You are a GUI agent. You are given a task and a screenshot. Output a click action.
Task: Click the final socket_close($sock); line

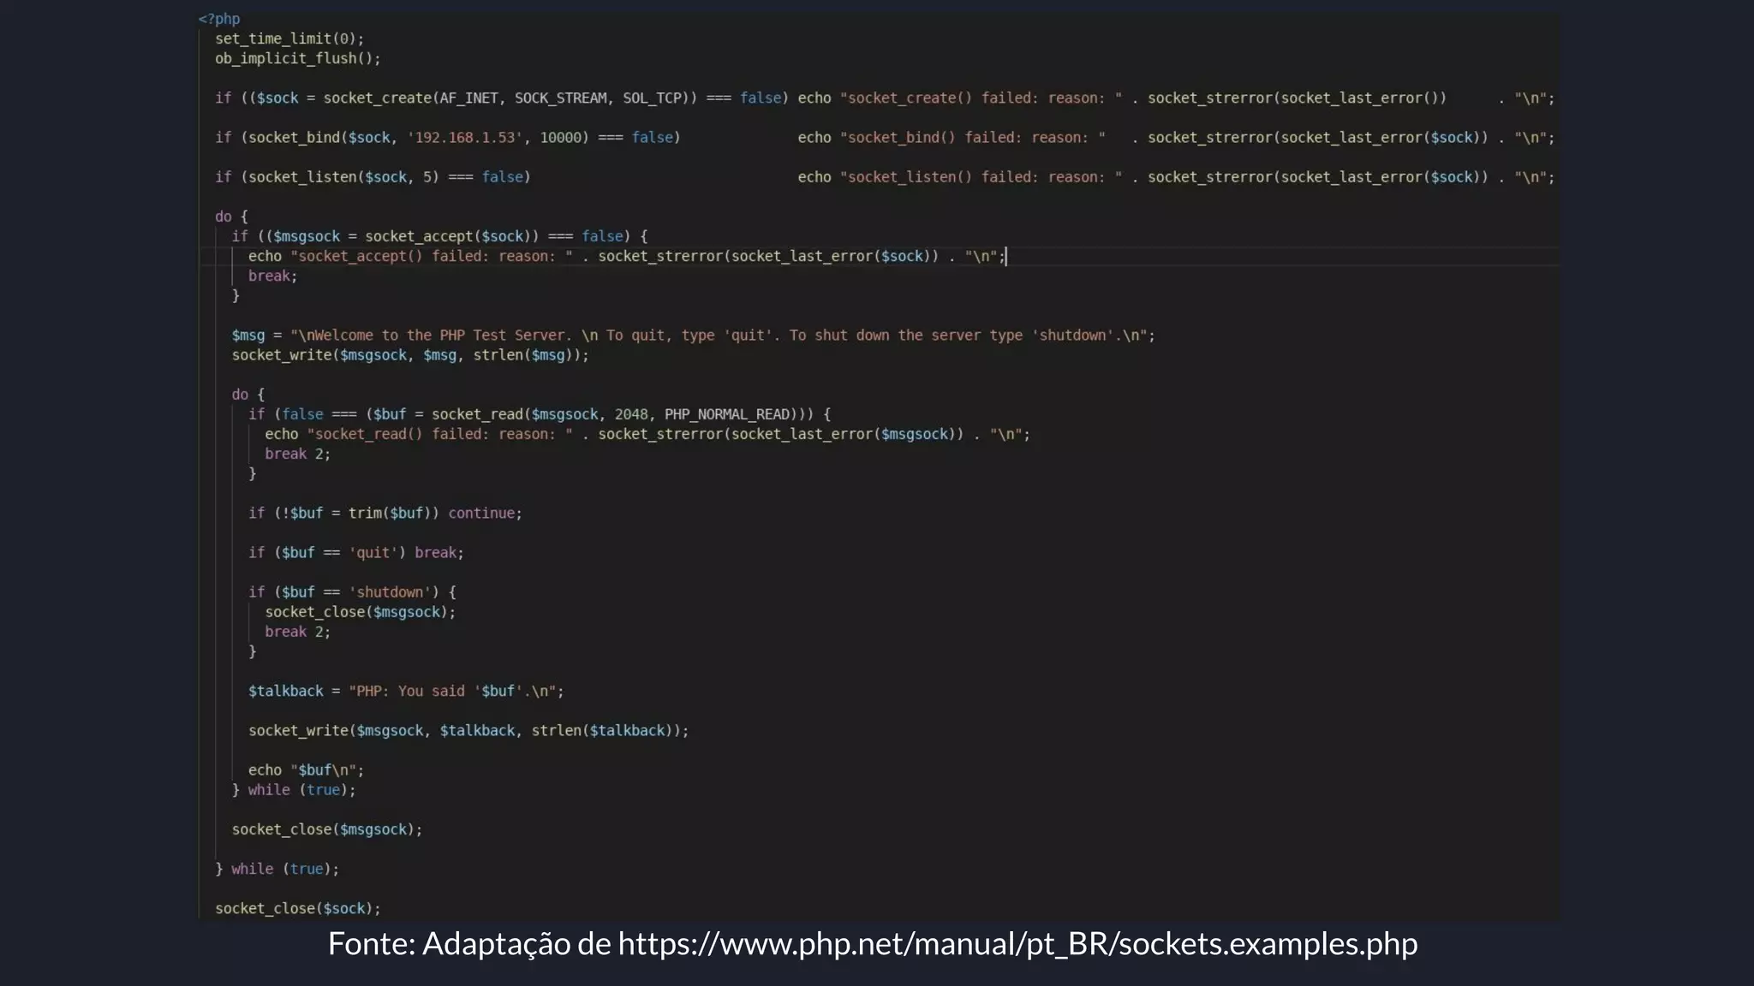click(x=297, y=908)
